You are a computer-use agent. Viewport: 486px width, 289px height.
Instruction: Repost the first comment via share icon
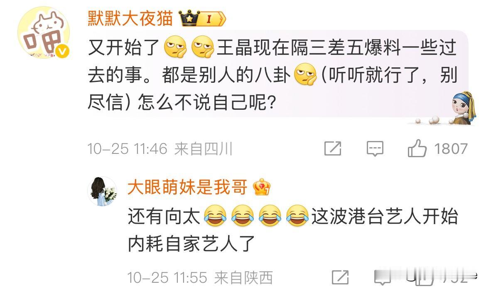[x=333, y=148]
